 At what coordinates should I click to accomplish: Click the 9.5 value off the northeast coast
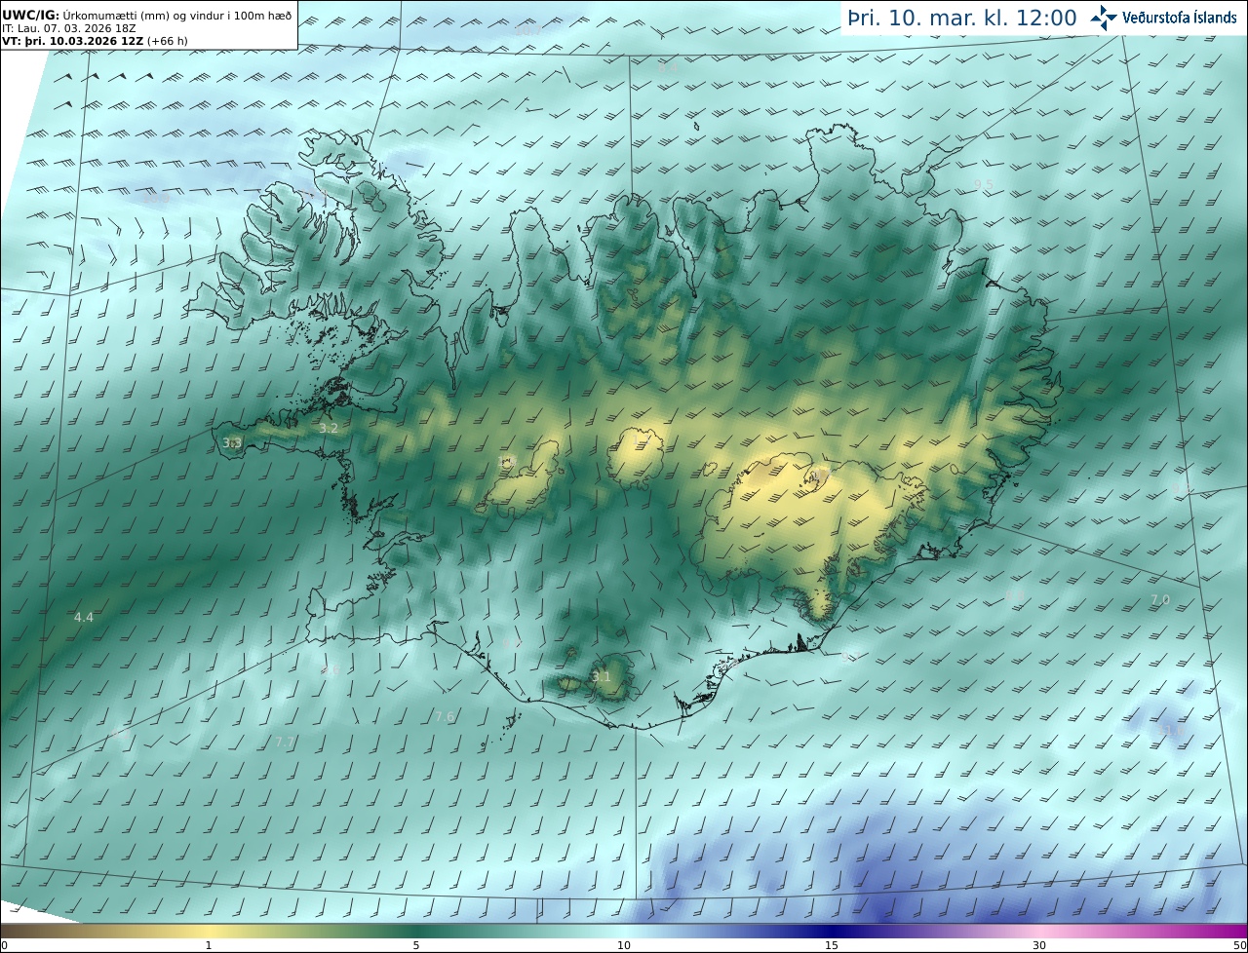point(984,184)
